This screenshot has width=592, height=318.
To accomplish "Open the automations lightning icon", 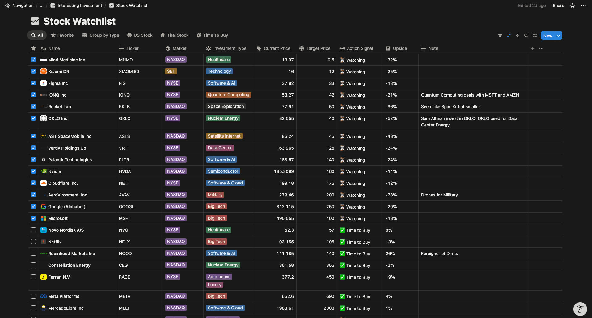I will [x=517, y=35].
